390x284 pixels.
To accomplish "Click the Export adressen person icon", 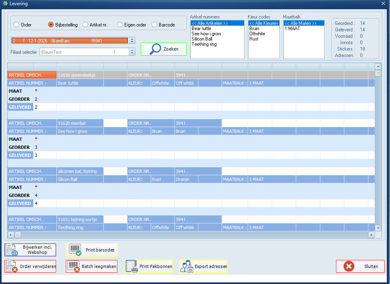I will (186, 266).
